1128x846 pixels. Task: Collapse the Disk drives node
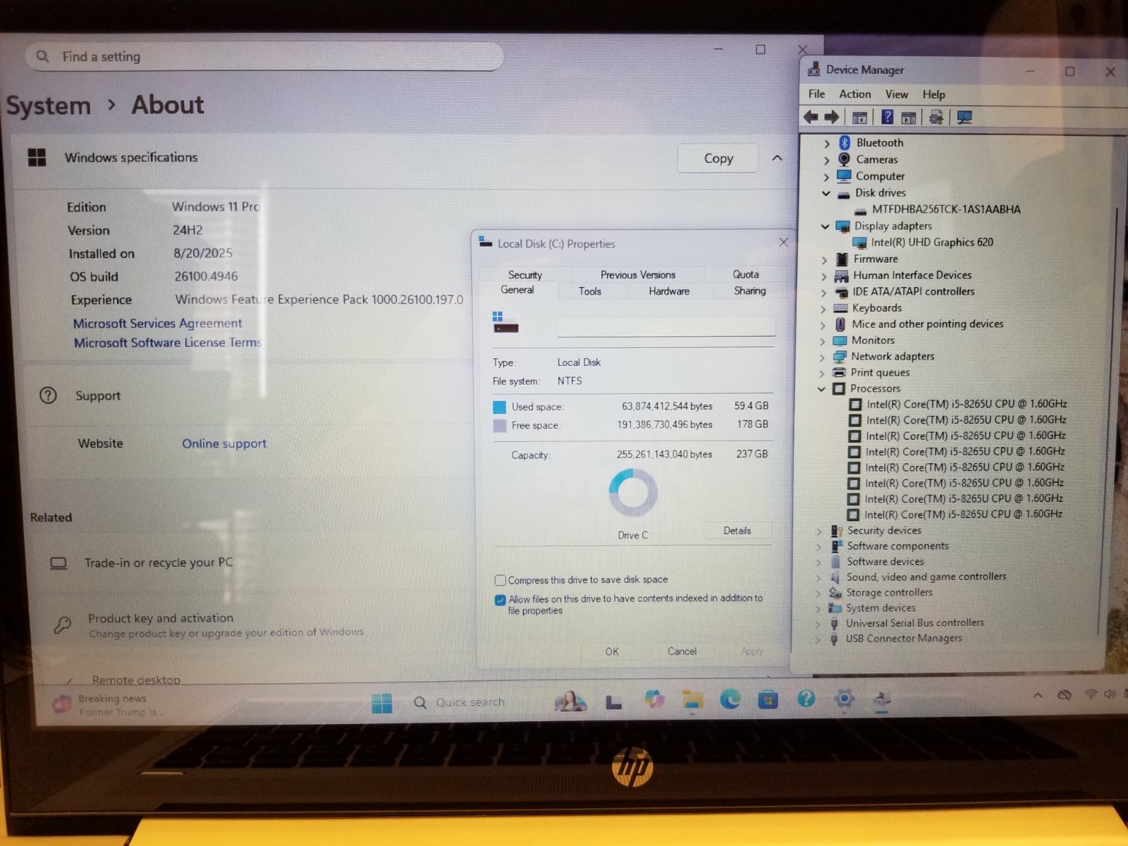[x=826, y=193]
